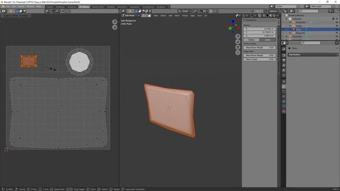Expand the Plane.001 outliner item
This screenshot has width=340, height=191.
click(x=290, y=33)
